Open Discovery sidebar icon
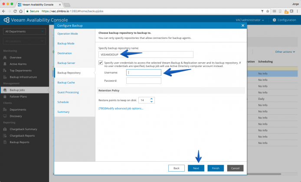This screenshot has width=301, height=182. pos(5,116)
